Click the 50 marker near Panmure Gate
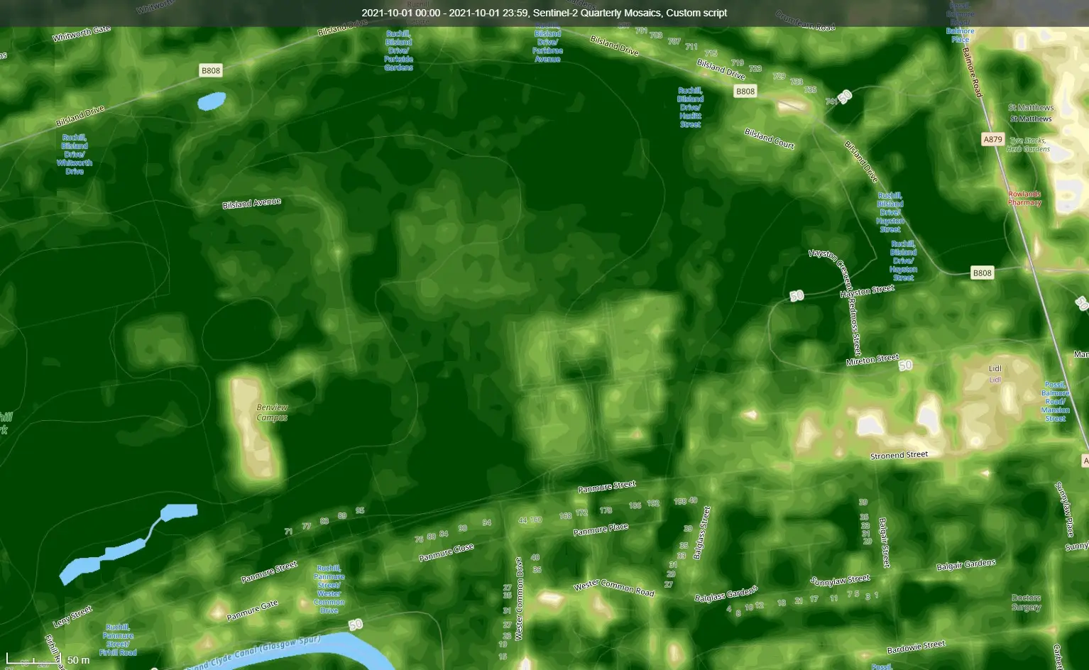This screenshot has width=1089, height=670. [x=355, y=626]
